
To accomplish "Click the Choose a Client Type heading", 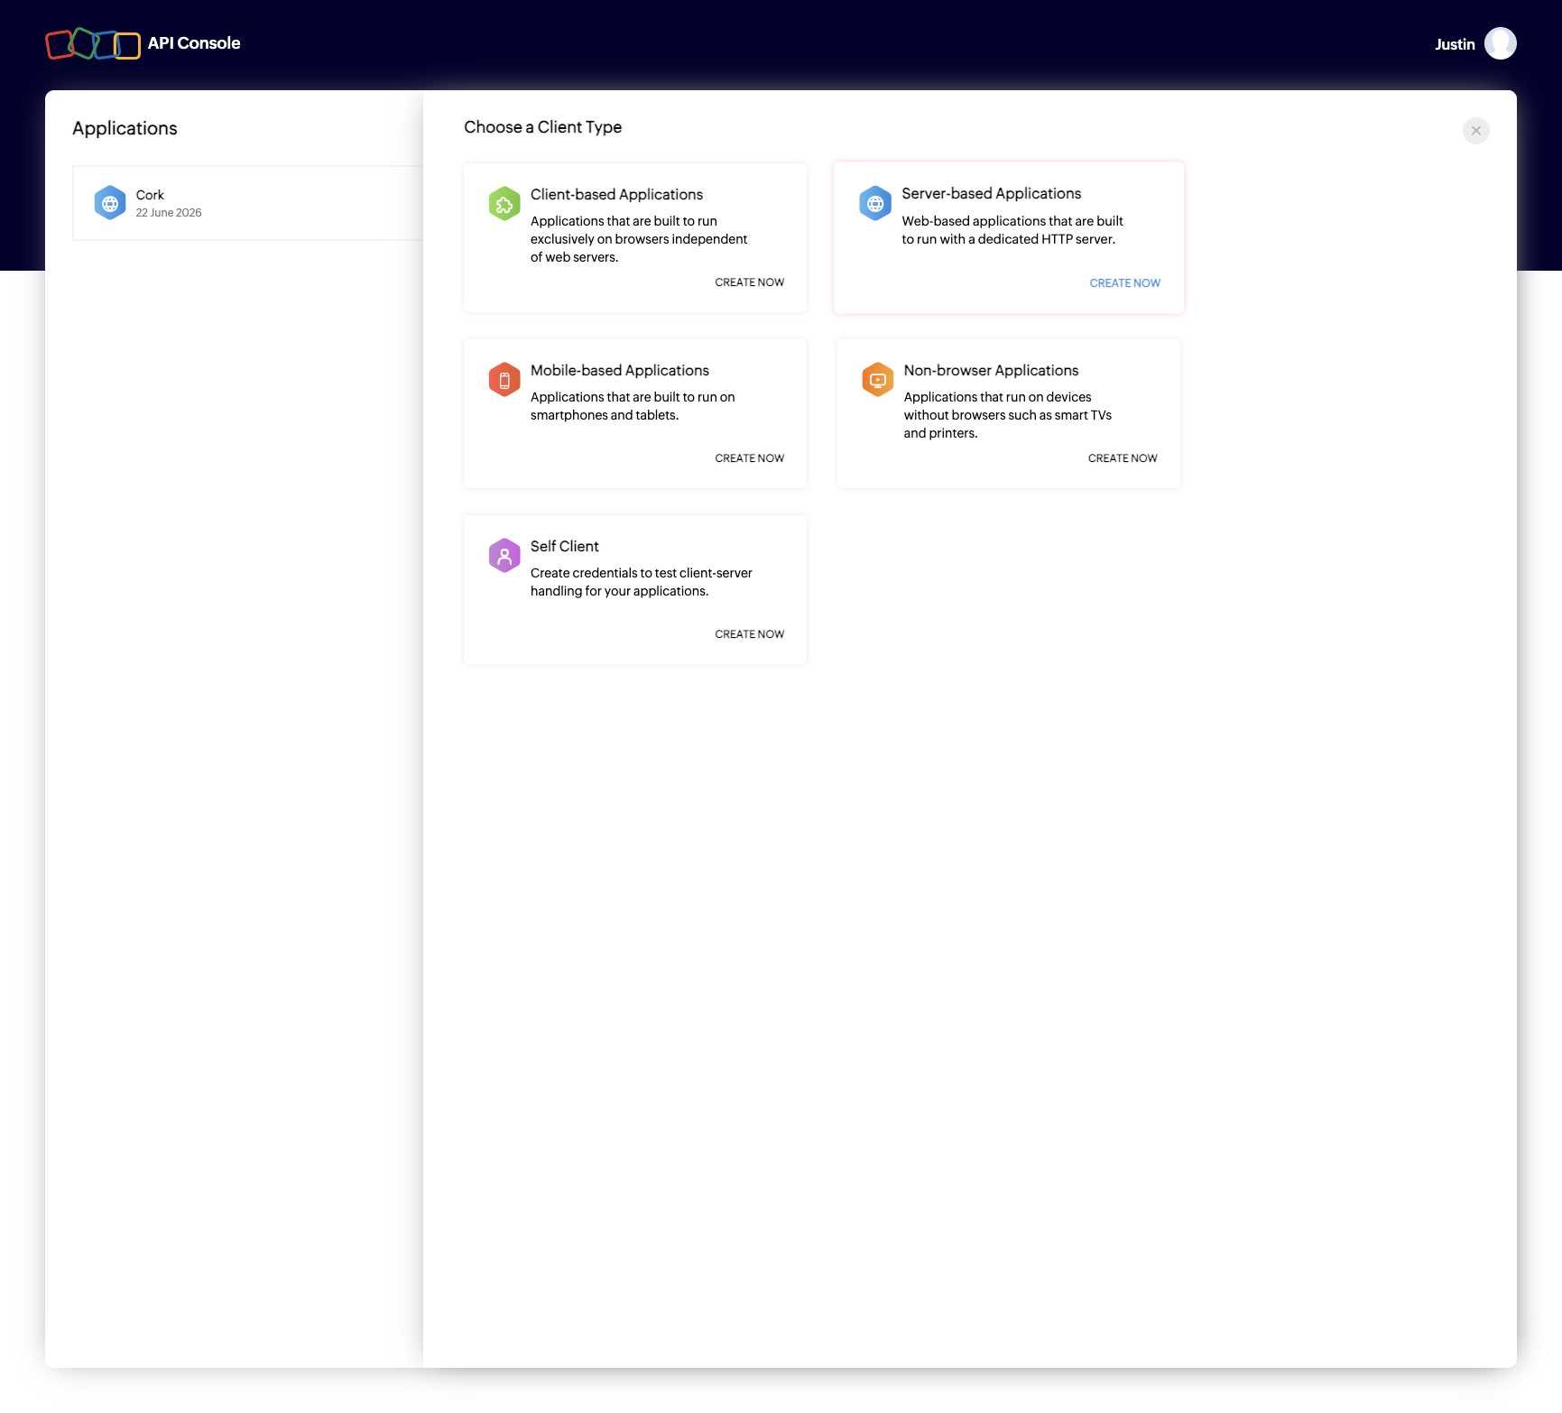I will click(x=542, y=127).
